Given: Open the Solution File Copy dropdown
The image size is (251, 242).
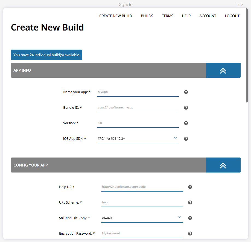Looking at the screenshot, I should [x=142, y=218].
